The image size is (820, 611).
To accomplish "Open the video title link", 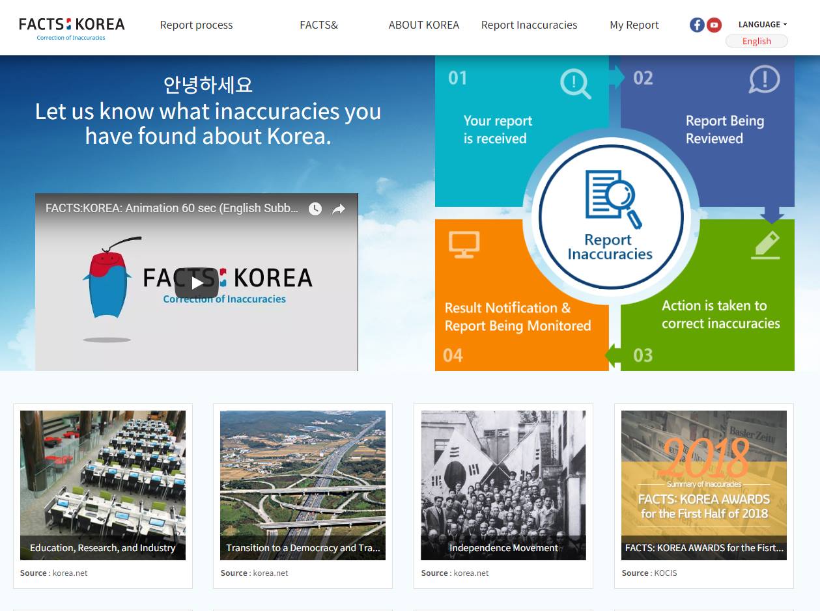I will (x=172, y=208).
